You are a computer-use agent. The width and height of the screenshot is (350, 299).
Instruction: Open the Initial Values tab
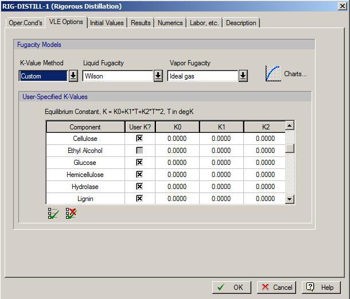click(x=107, y=23)
